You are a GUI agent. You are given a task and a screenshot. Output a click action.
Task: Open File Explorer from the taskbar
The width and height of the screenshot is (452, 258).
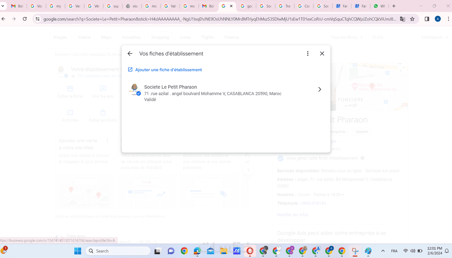224,251
